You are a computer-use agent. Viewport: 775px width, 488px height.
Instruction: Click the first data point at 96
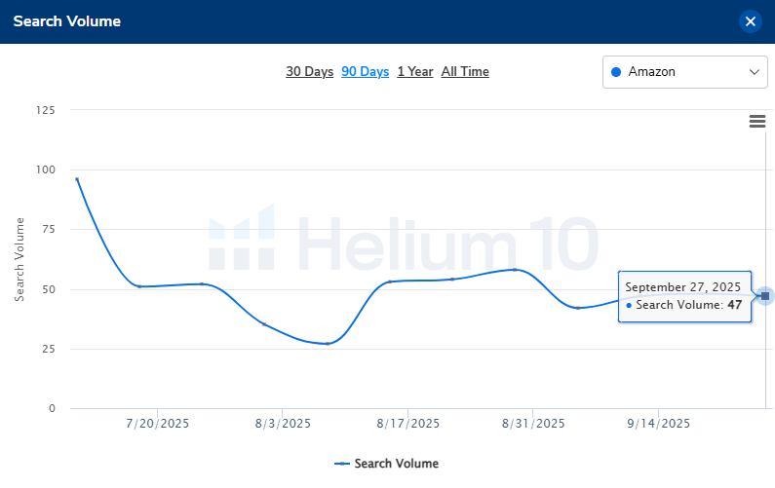[x=77, y=179]
